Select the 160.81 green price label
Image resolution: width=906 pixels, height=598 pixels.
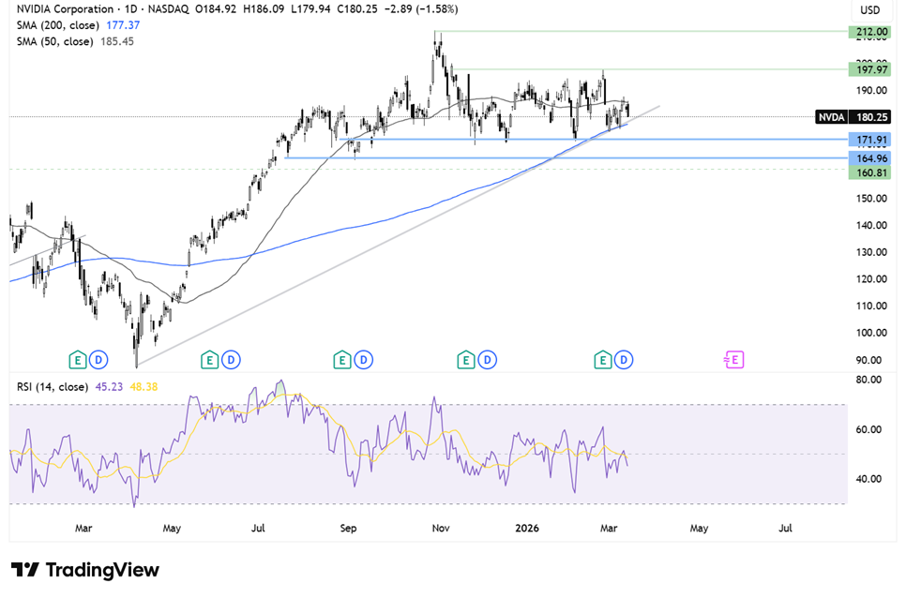(869, 172)
